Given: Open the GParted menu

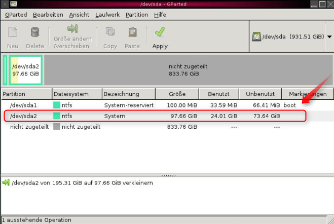Looking at the screenshot, I should [x=16, y=15].
